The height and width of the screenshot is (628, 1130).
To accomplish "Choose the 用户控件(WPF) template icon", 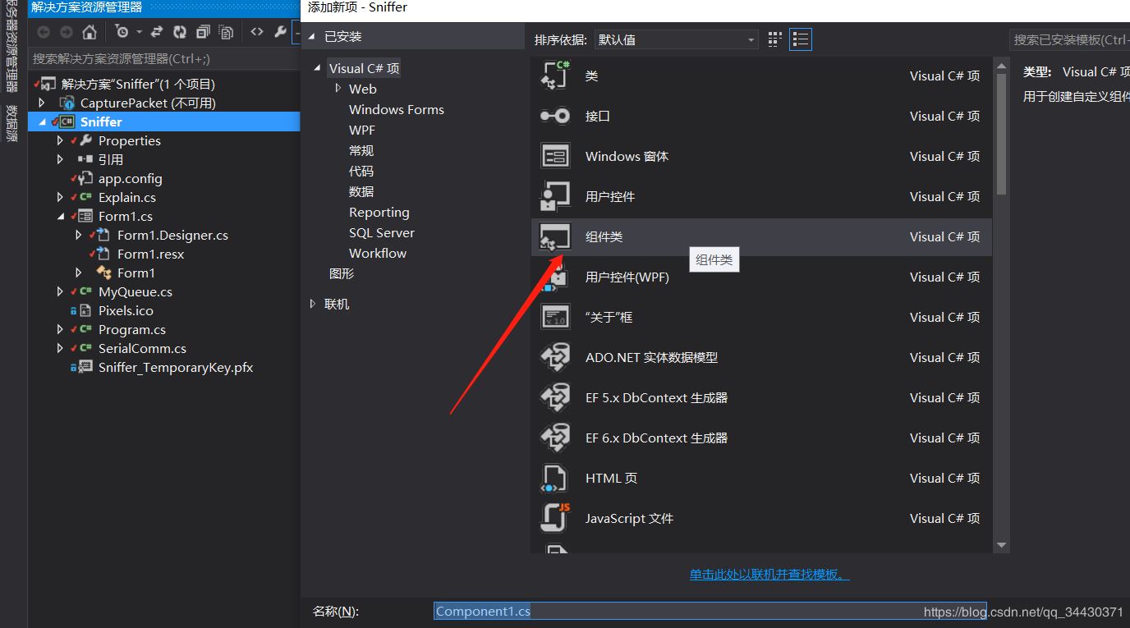I will pyautogui.click(x=555, y=277).
